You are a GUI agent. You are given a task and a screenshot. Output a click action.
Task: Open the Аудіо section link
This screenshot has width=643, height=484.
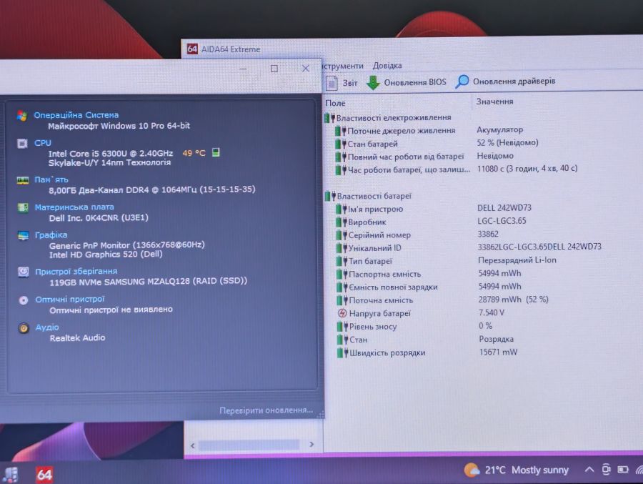click(47, 327)
